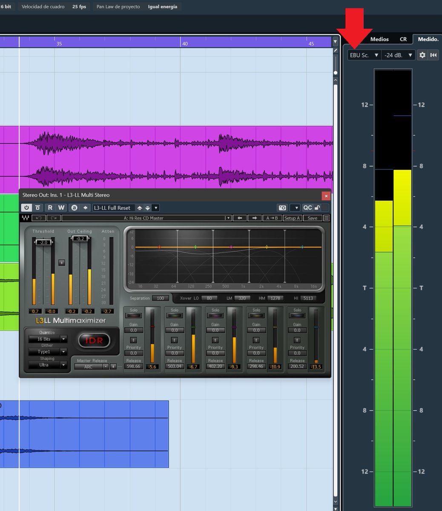Bypass the L3-LL plugin with power button
Screen dimensions: 442x511
coord(27,207)
